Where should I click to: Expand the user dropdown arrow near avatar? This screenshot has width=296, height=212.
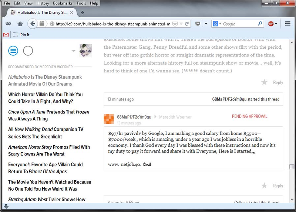click(73, 51)
